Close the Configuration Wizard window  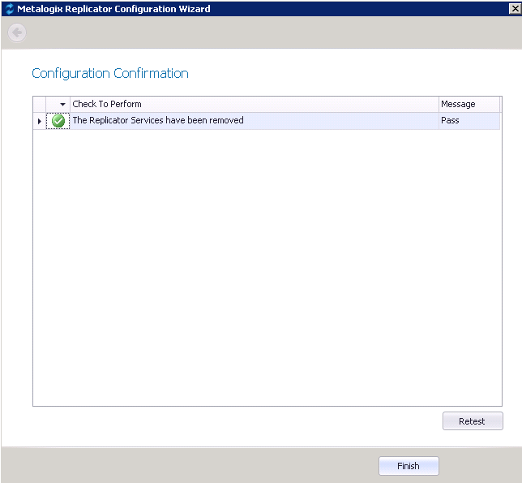(x=515, y=9)
